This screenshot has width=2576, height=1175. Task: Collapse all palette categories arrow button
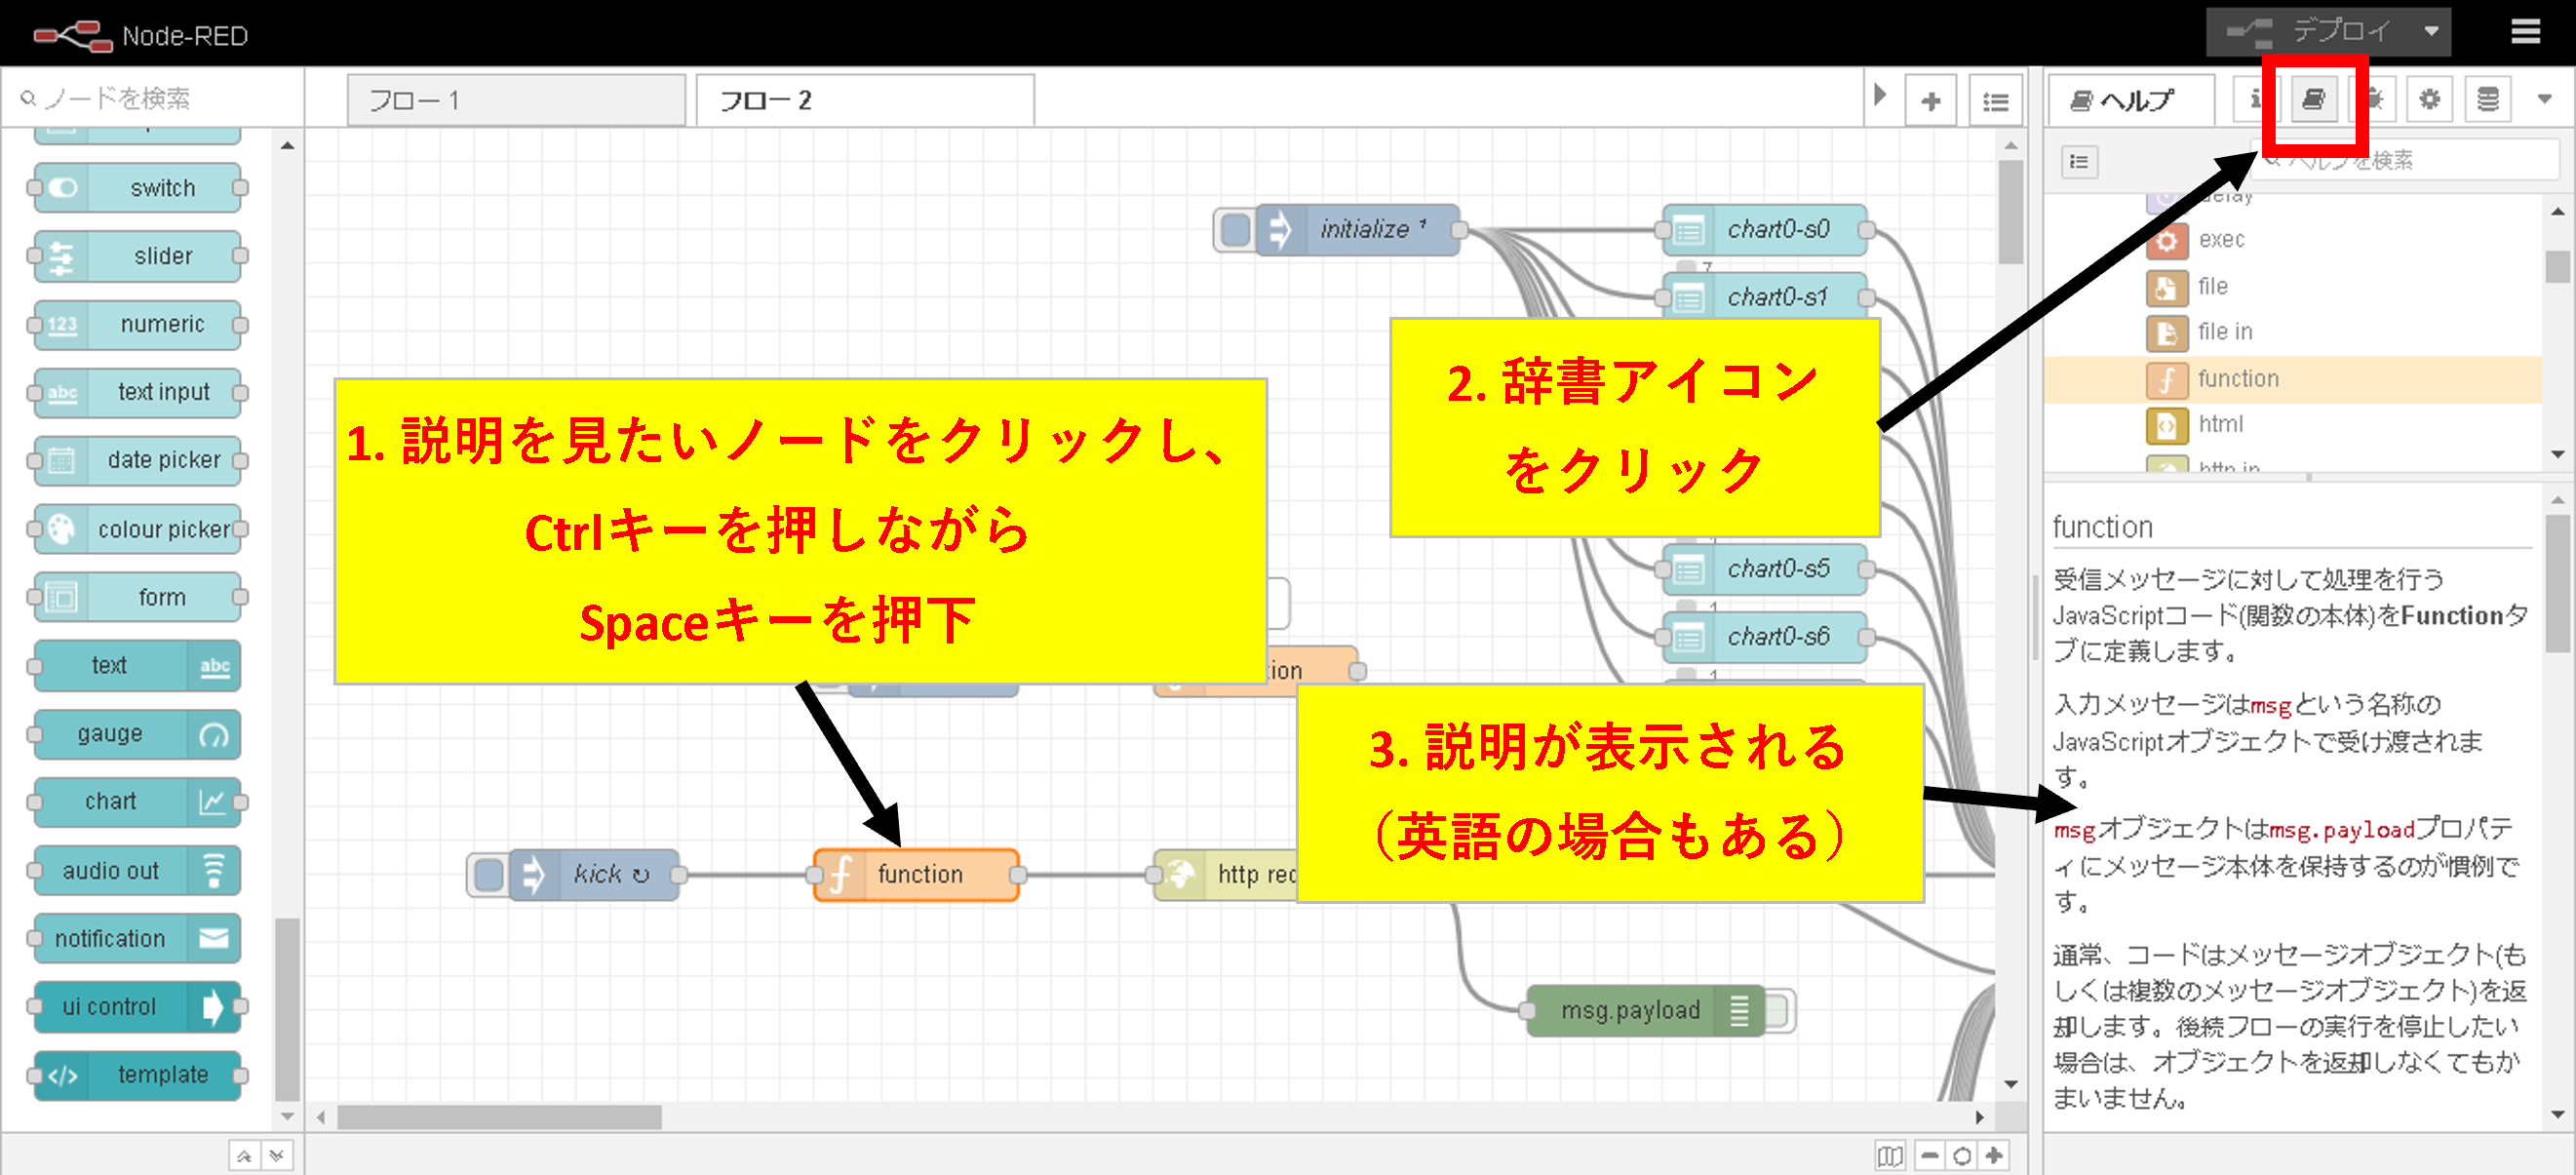click(244, 1155)
